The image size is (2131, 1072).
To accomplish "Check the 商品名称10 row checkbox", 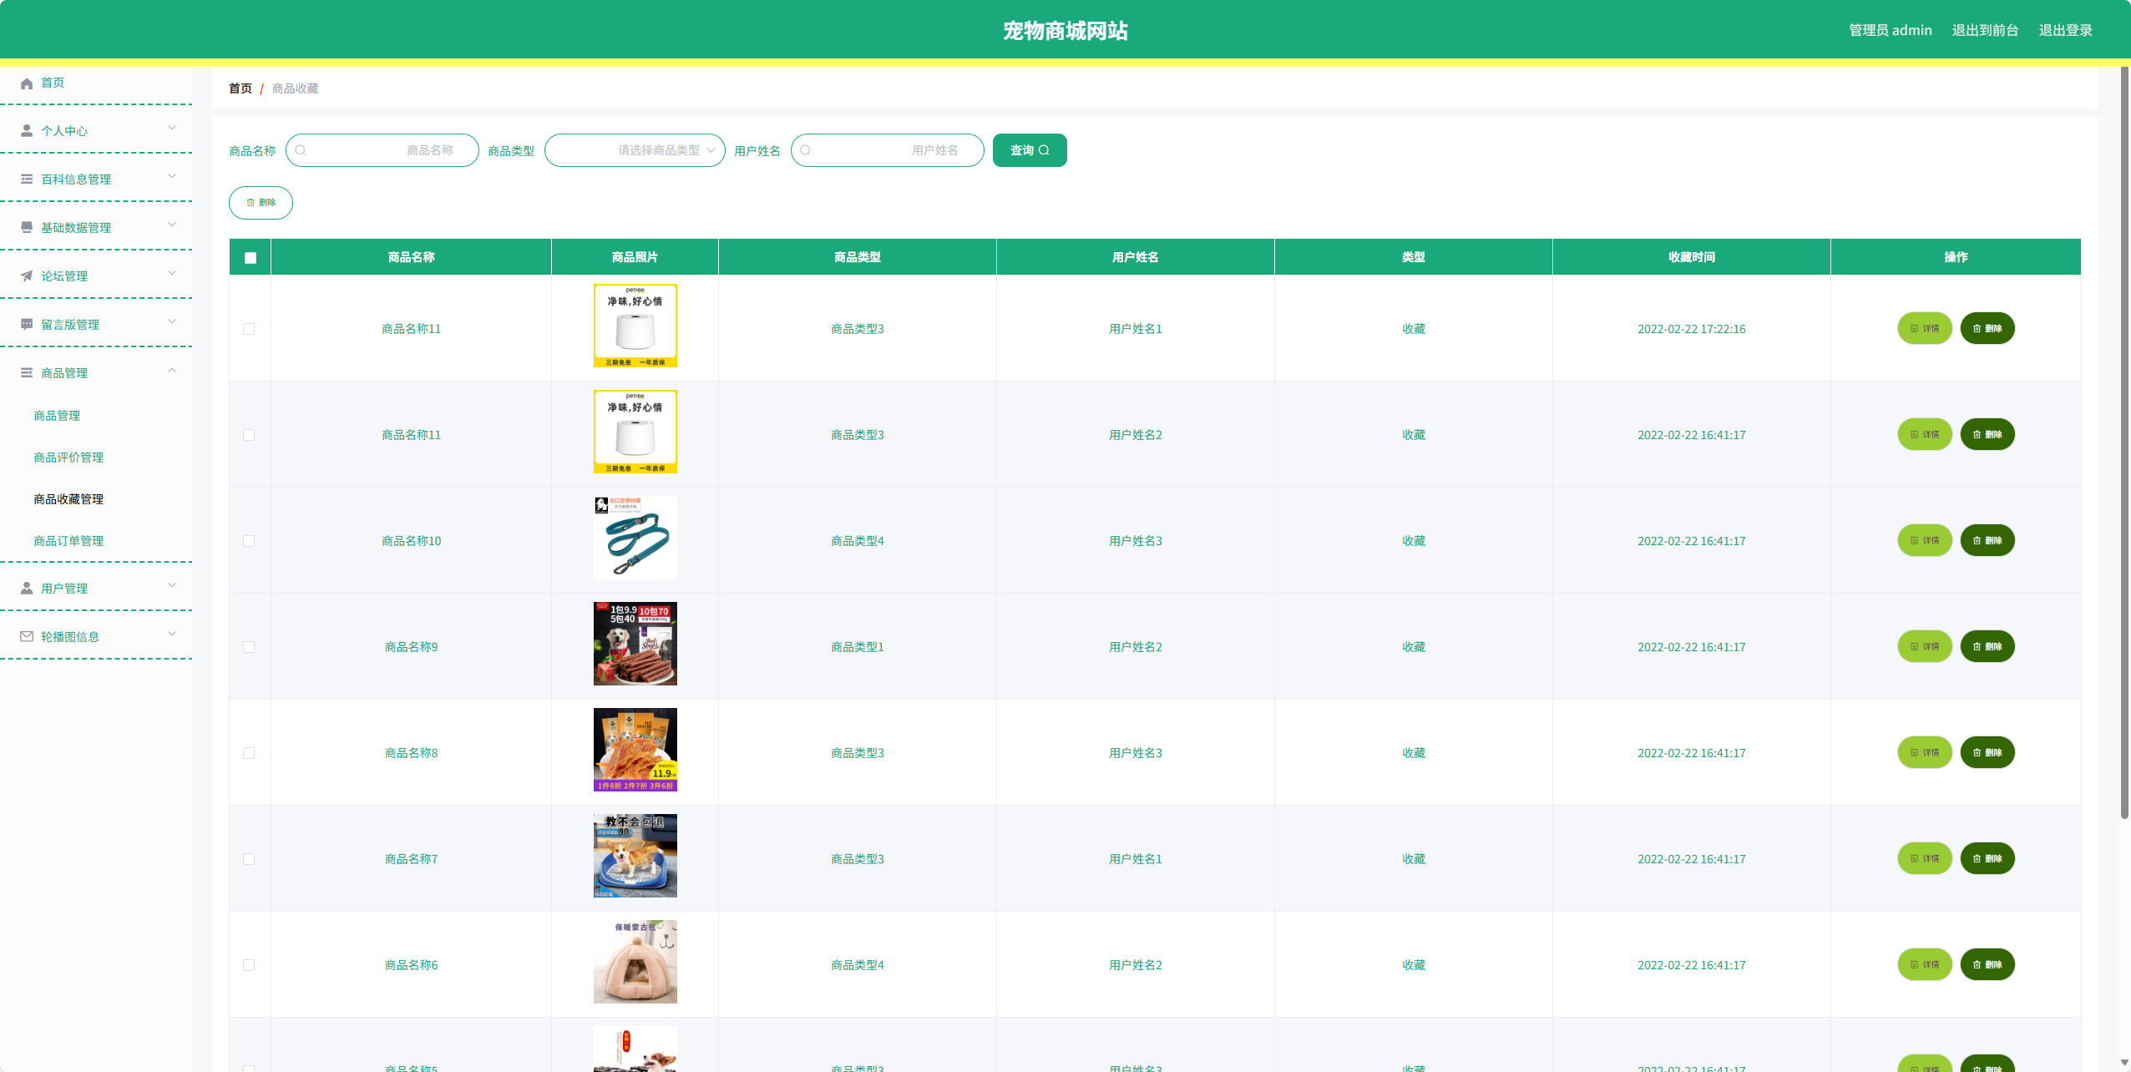I will coord(249,541).
